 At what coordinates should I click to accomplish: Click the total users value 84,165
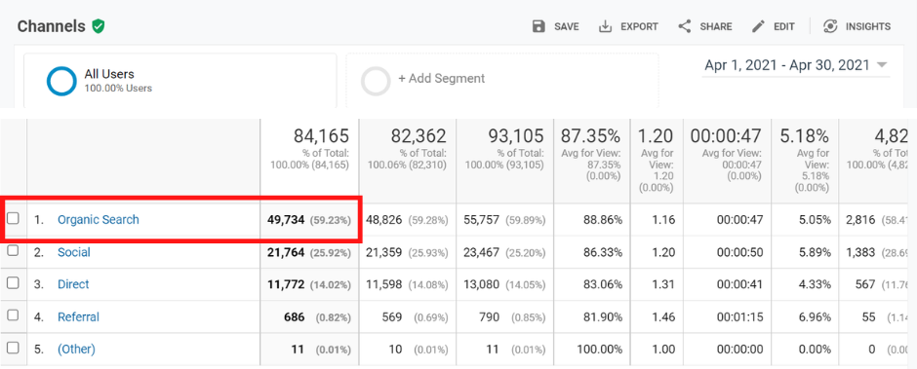pyautogui.click(x=321, y=136)
